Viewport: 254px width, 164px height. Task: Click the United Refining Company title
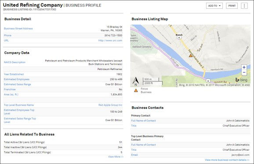(x=33, y=5)
